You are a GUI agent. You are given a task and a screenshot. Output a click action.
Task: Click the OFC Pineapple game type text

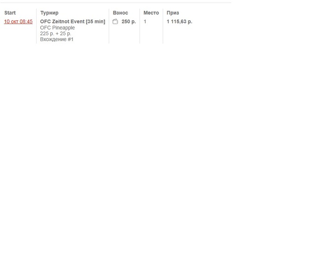click(x=57, y=28)
